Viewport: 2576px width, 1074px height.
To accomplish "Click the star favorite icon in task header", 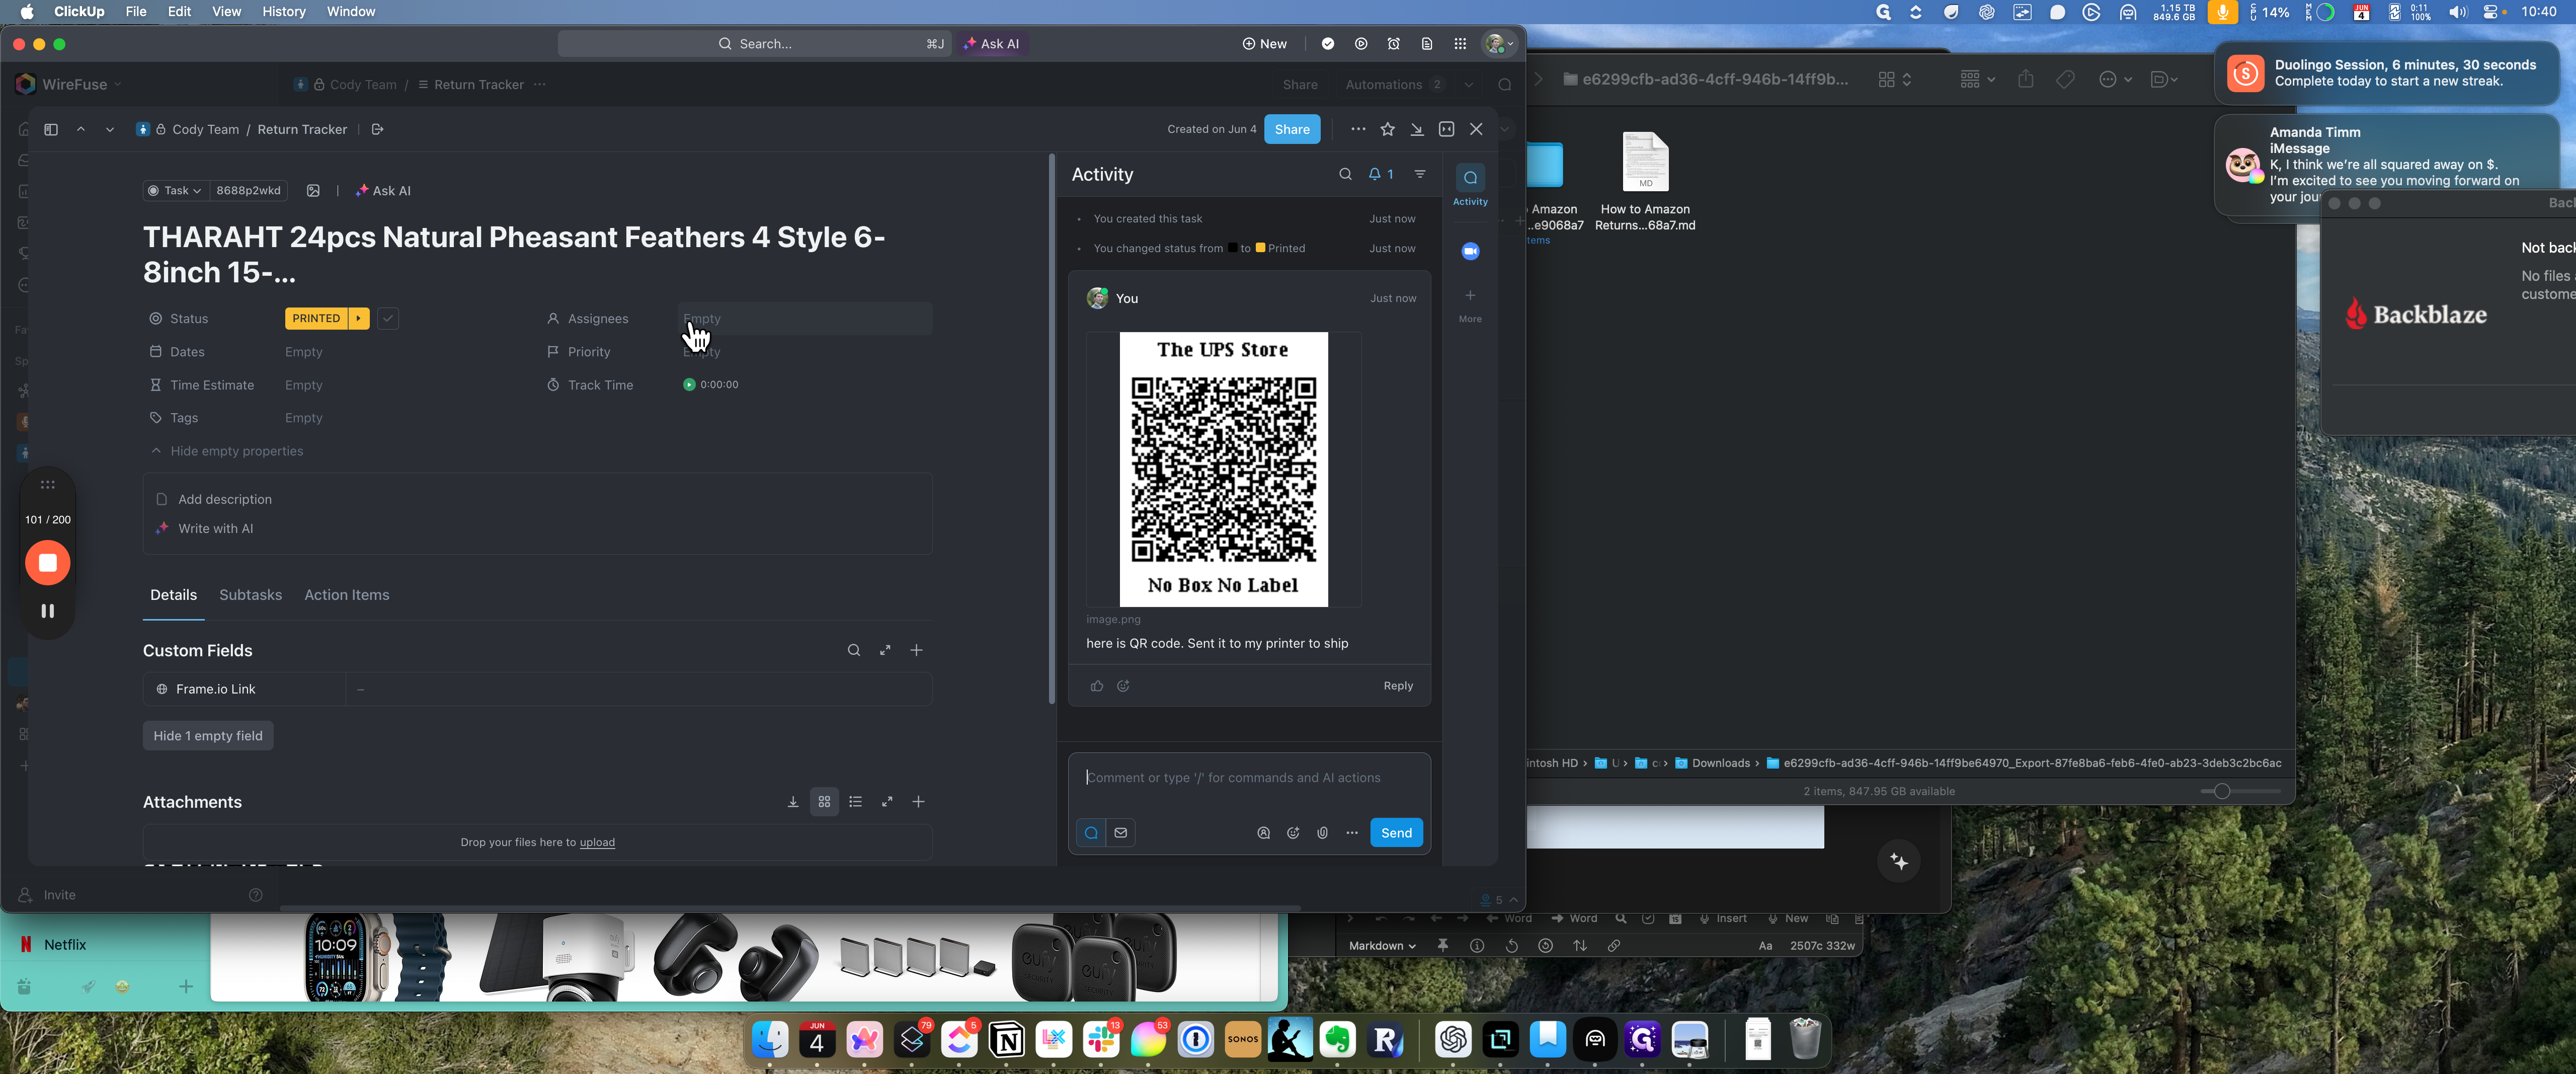I will click(1387, 129).
